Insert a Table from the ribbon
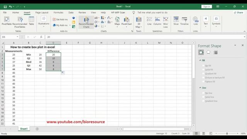Viewport: 247px width, 139px height. tap(31, 20)
